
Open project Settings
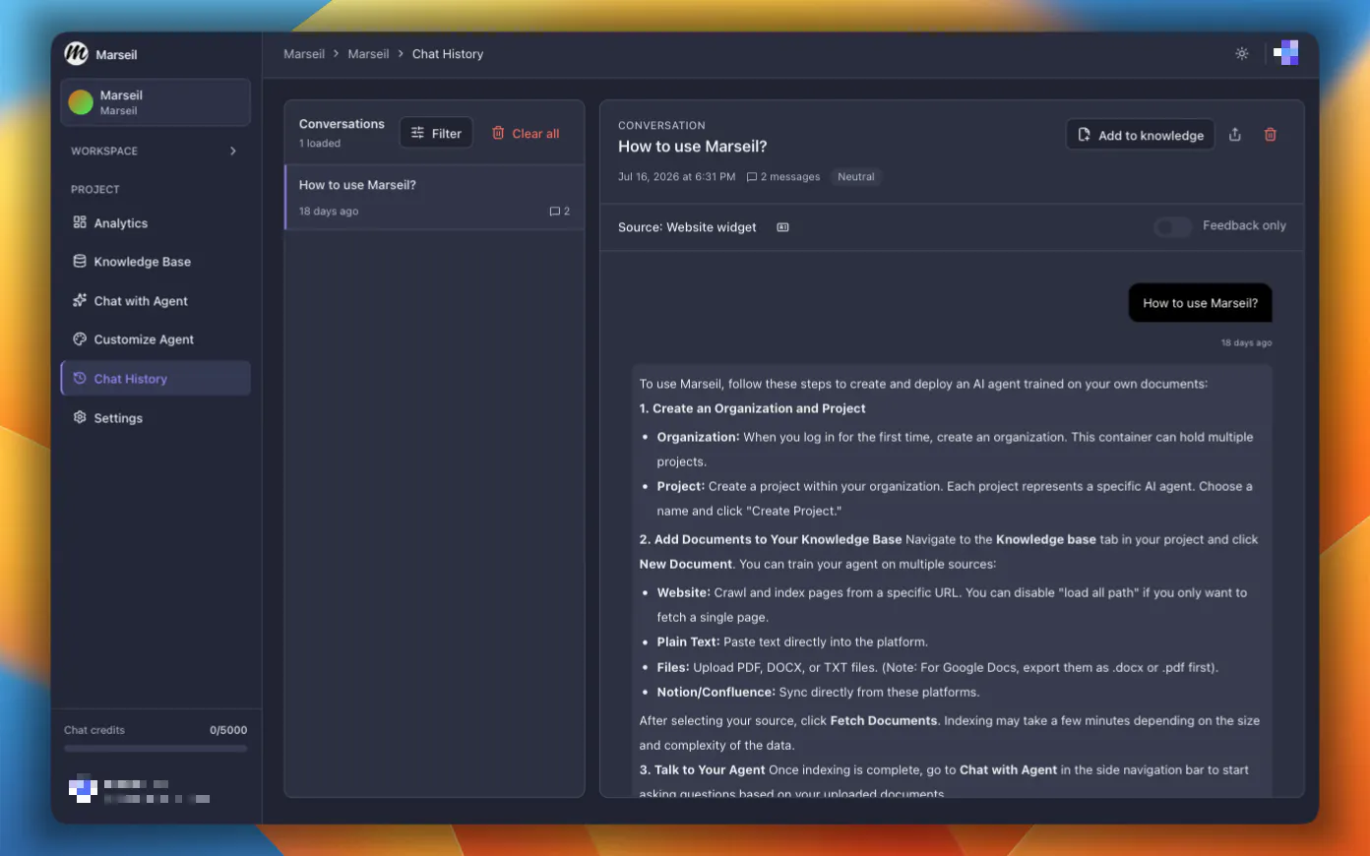point(156,418)
